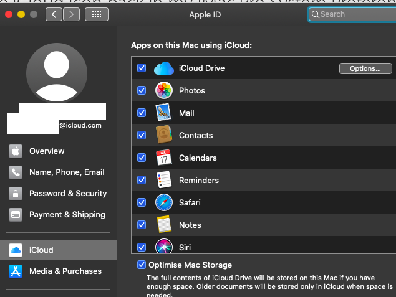
Task: Click the Apple logo Overview icon
Action: 16,151
